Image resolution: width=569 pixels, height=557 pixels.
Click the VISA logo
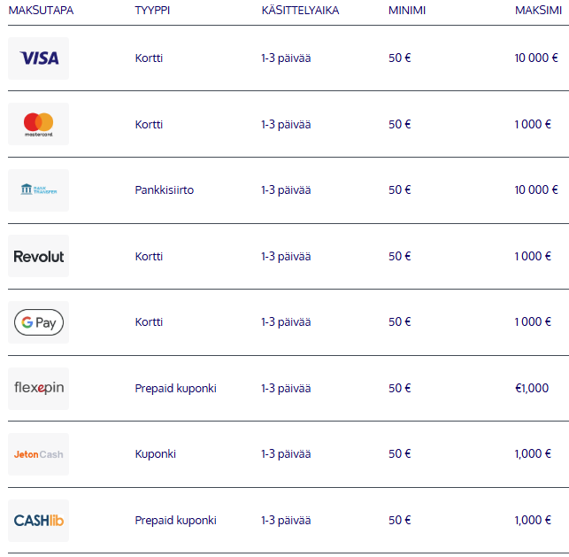click(x=38, y=58)
